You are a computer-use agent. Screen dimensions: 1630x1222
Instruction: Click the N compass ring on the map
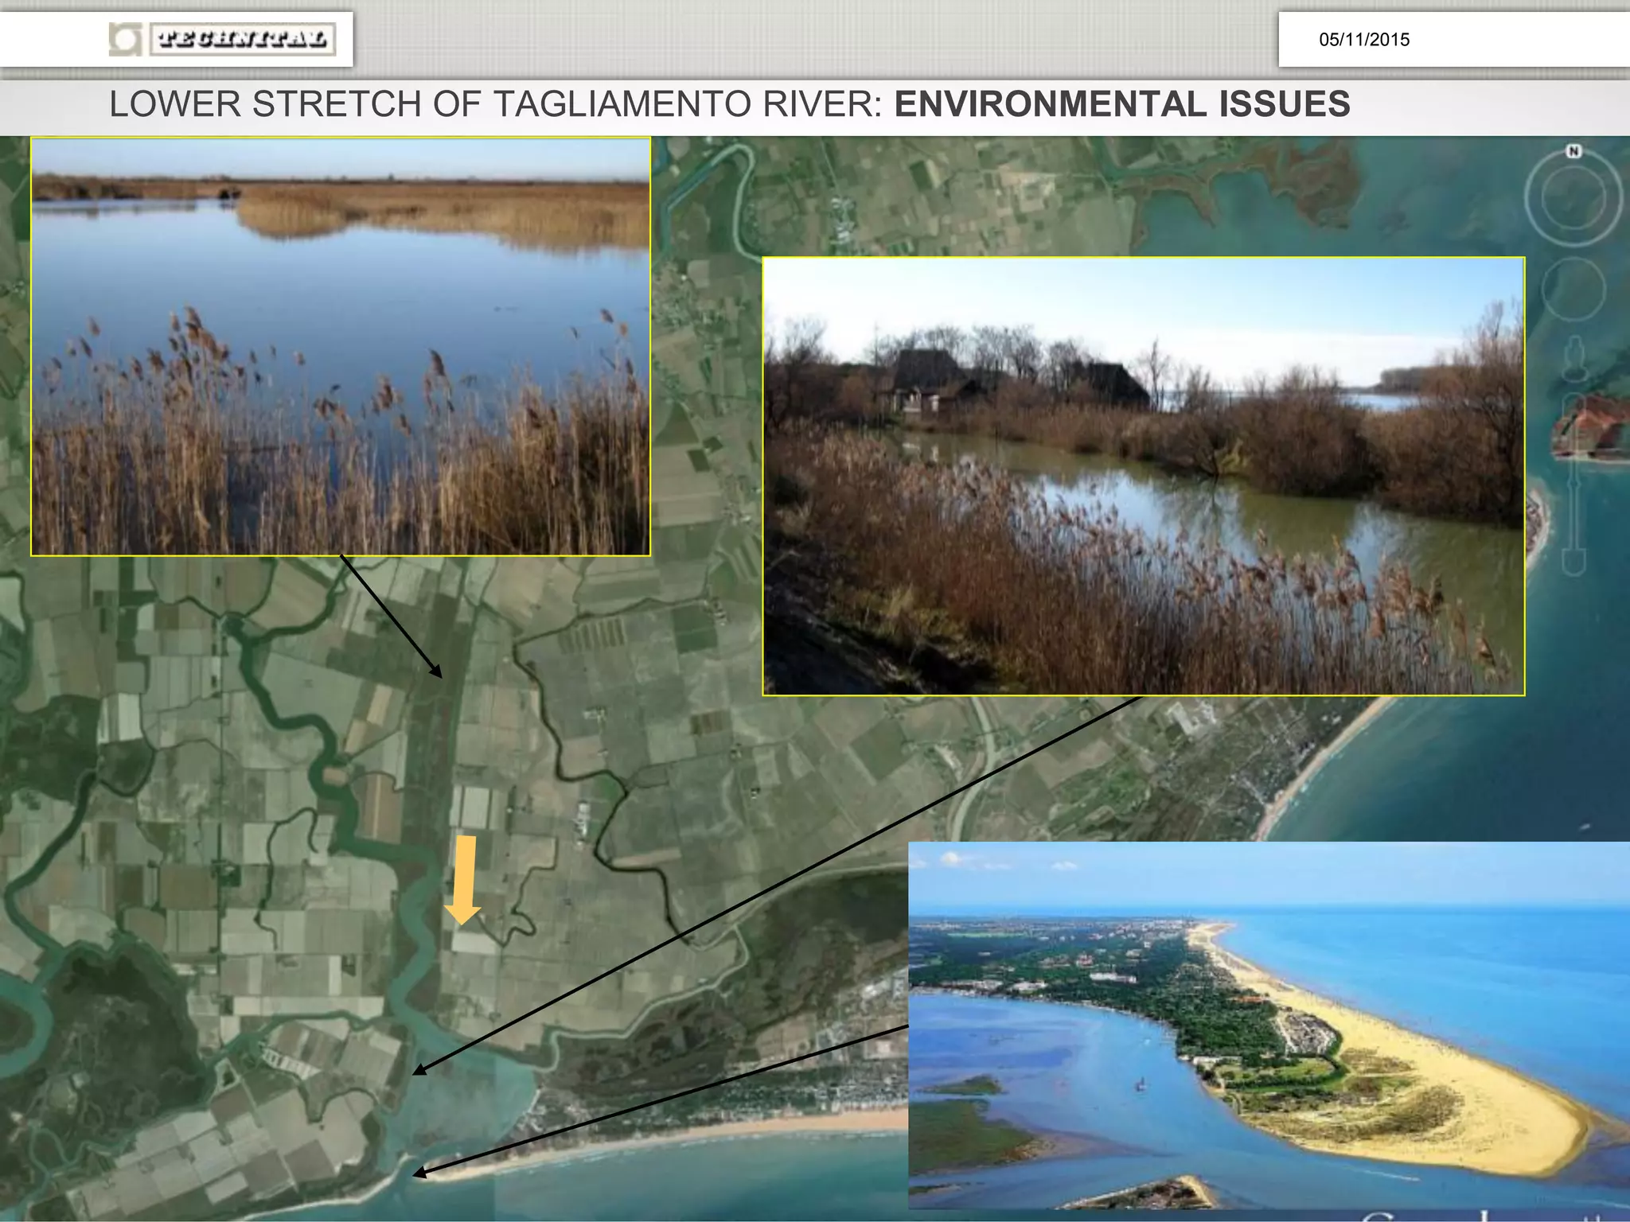1573,195
